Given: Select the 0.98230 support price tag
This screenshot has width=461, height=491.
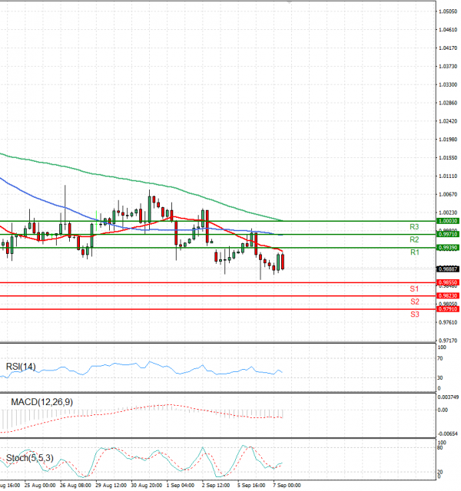Looking at the screenshot, I should pyautogui.click(x=448, y=295).
